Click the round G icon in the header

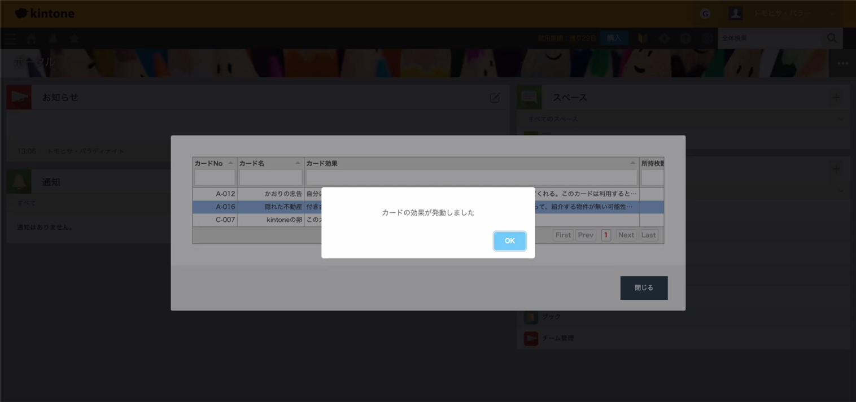click(x=705, y=14)
